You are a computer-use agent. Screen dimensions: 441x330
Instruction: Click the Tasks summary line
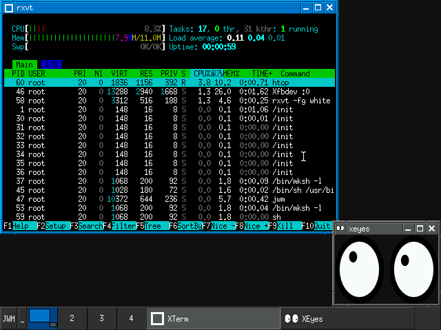point(243,29)
